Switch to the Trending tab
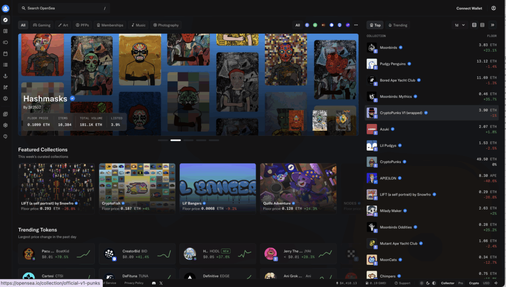This screenshot has height=287, width=506. click(x=398, y=25)
